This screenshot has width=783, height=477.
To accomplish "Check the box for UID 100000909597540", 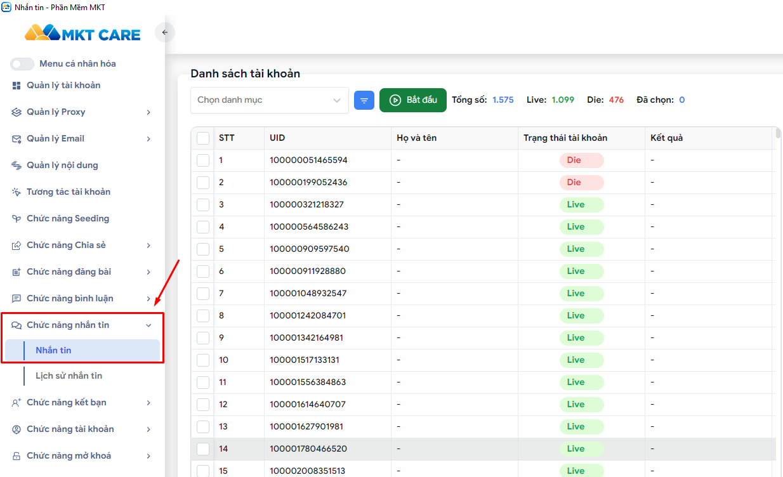I will (x=203, y=249).
